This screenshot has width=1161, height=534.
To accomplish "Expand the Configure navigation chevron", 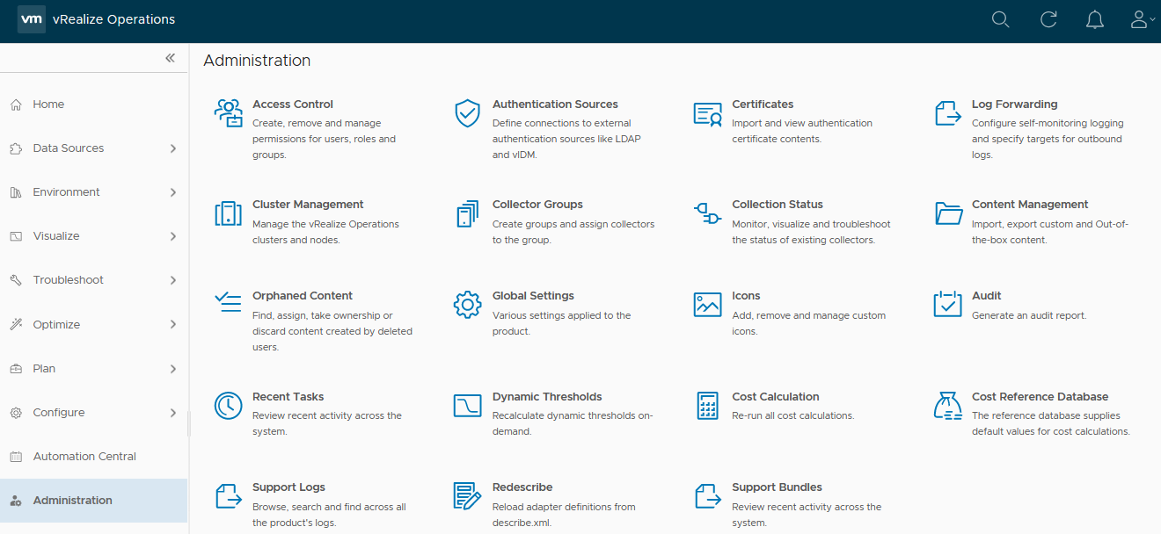I will click(x=172, y=413).
